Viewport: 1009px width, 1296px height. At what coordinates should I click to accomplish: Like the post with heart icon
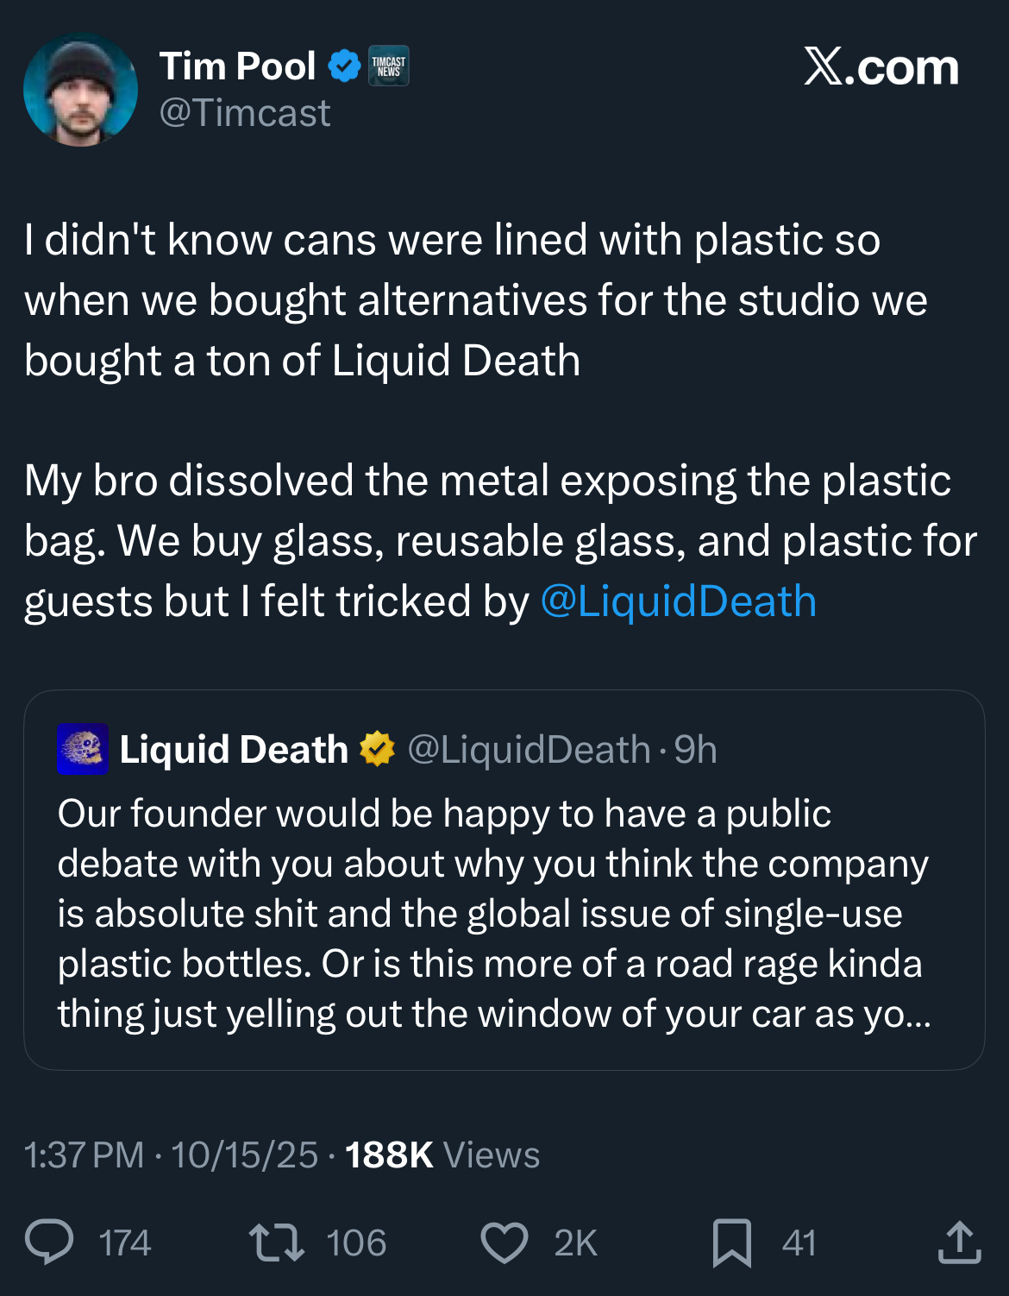point(504,1243)
